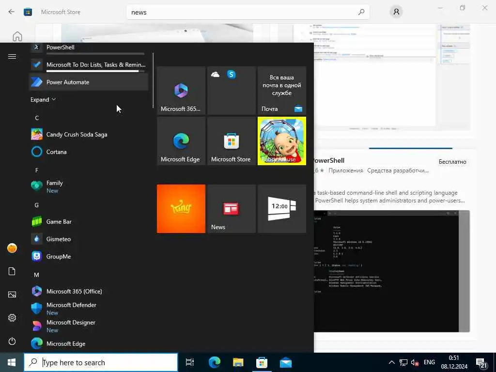
Task: Open Game Bar from the list
Action: point(89,222)
